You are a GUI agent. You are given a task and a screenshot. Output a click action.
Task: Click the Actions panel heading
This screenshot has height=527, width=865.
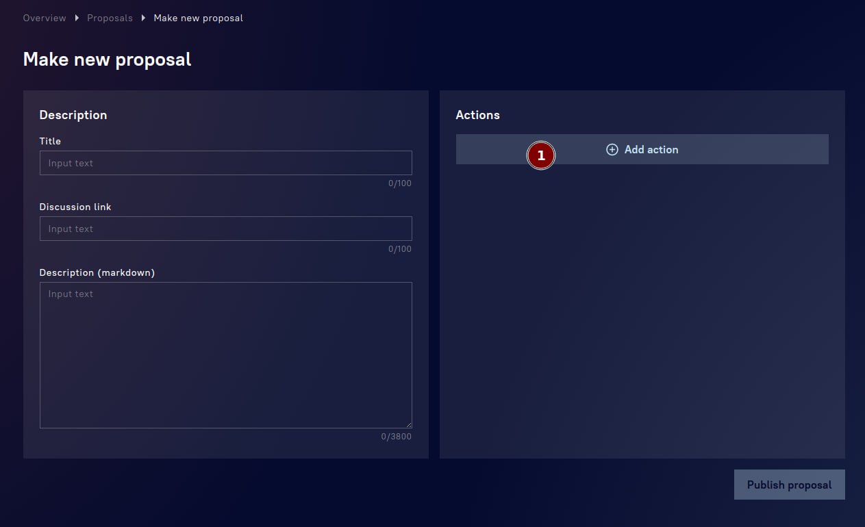pos(477,115)
